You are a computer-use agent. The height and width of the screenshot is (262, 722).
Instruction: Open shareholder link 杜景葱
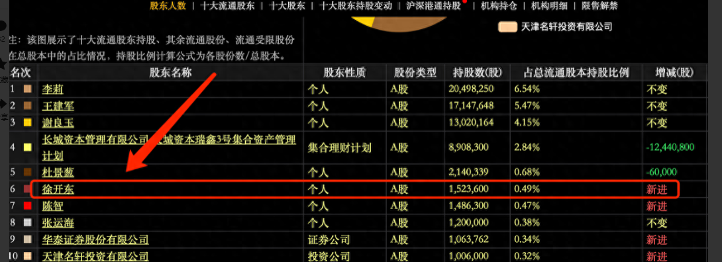coord(58,173)
